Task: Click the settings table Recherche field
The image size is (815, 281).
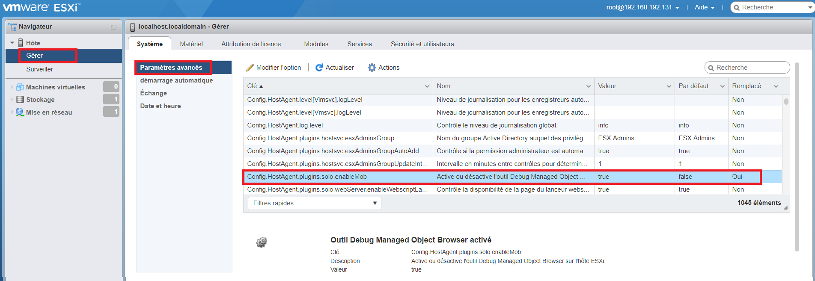Action: coord(747,68)
